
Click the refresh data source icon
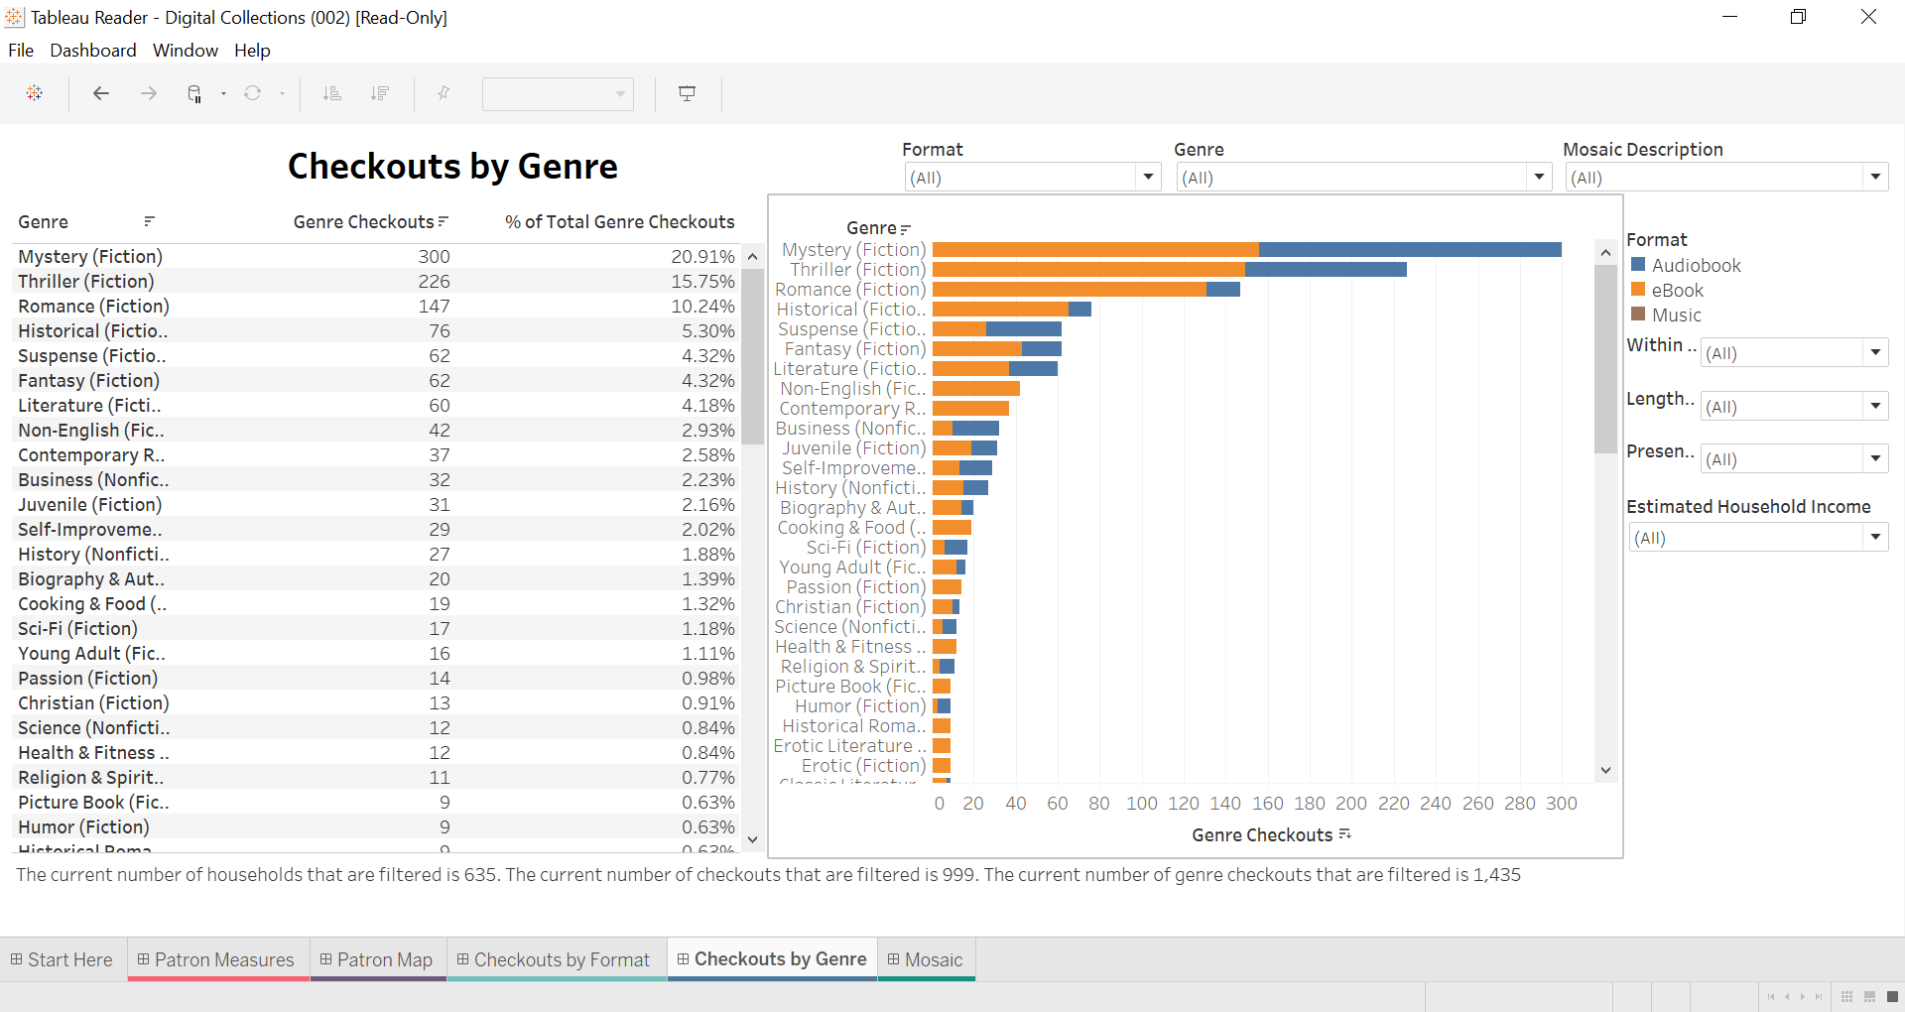point(253,93)
